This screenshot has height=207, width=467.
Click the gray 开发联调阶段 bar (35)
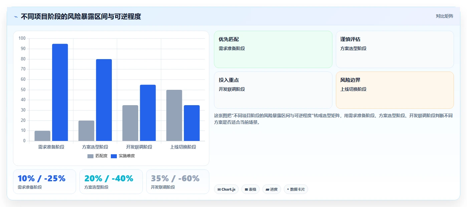[130, 123]
